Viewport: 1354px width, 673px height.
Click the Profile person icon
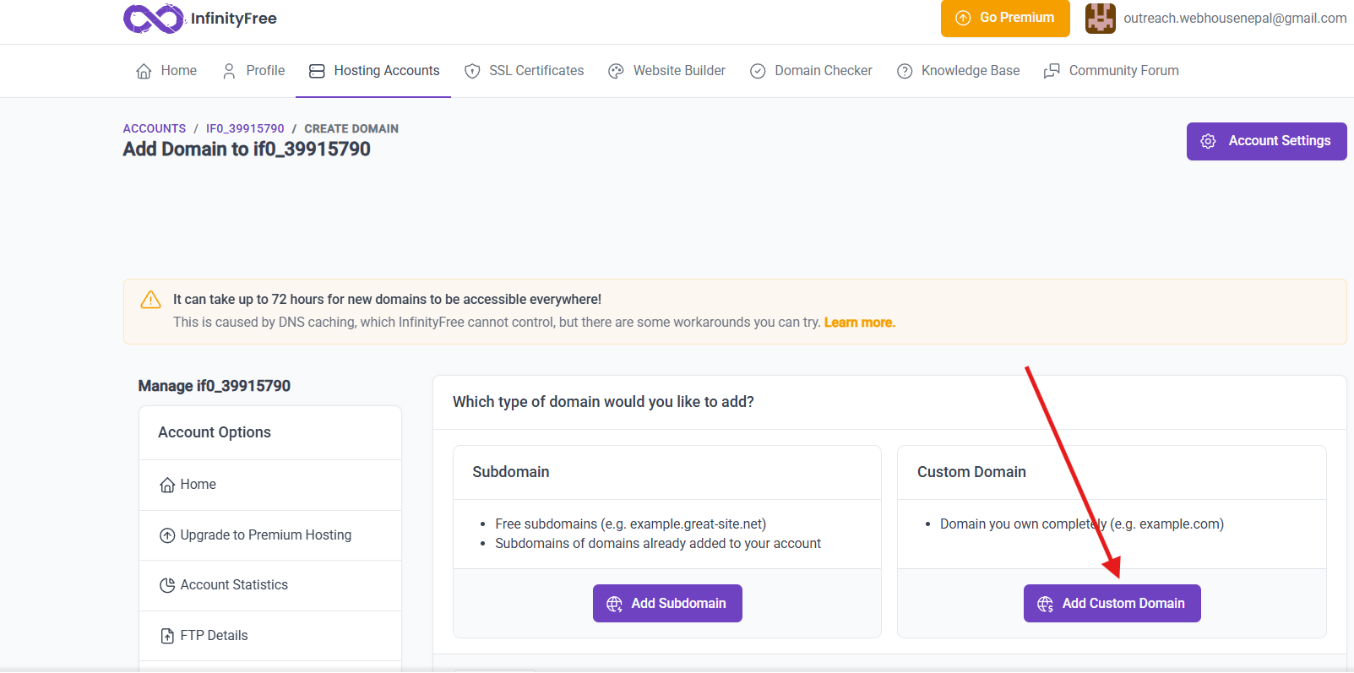click(229, 71)
